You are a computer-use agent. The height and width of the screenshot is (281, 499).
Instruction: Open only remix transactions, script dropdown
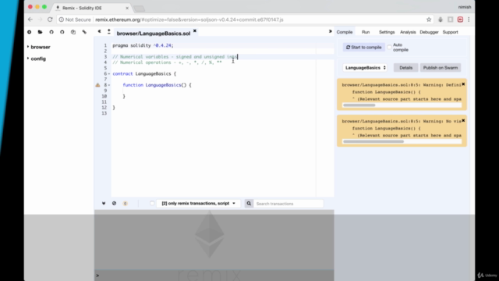[x=198, y=203]
